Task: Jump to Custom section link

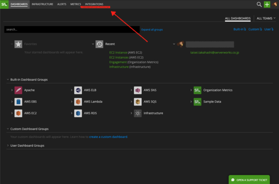Action: [x=255, y=29]
